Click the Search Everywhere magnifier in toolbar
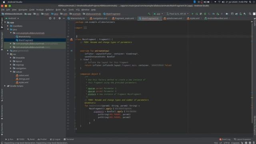256x144 pixels. pos(250,14)
